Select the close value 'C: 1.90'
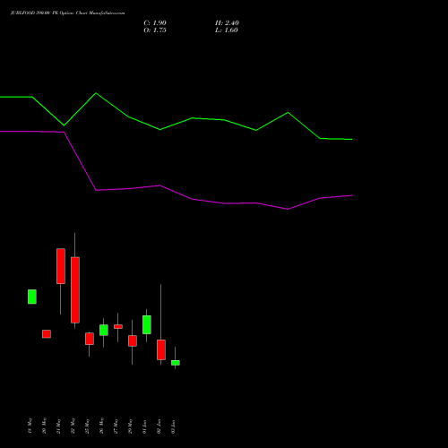The height and width of the screenshot is (448, 448). click(x=155, y=23)
